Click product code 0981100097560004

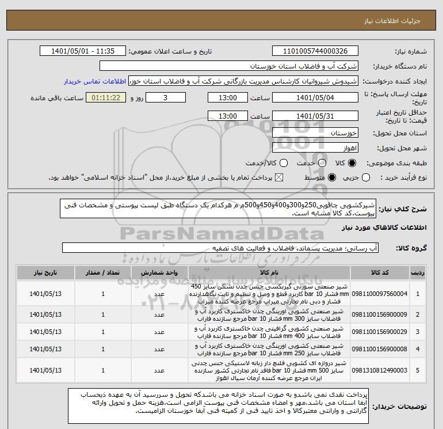point(380,294)
